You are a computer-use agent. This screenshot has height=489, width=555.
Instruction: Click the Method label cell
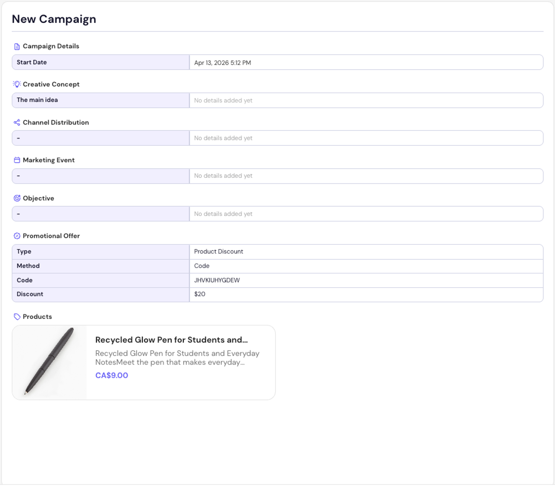click(101, 266)
